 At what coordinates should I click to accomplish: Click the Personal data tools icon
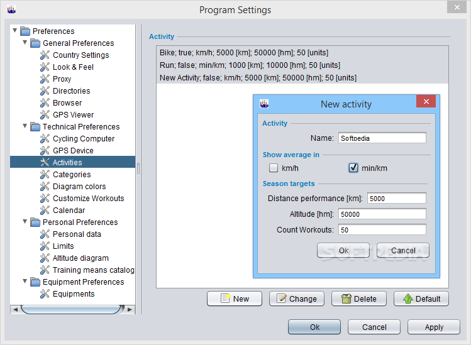coord(45,234)
